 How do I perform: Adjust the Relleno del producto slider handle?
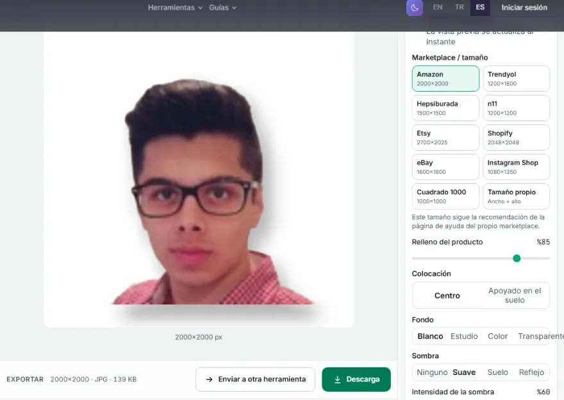pos(517,258)
